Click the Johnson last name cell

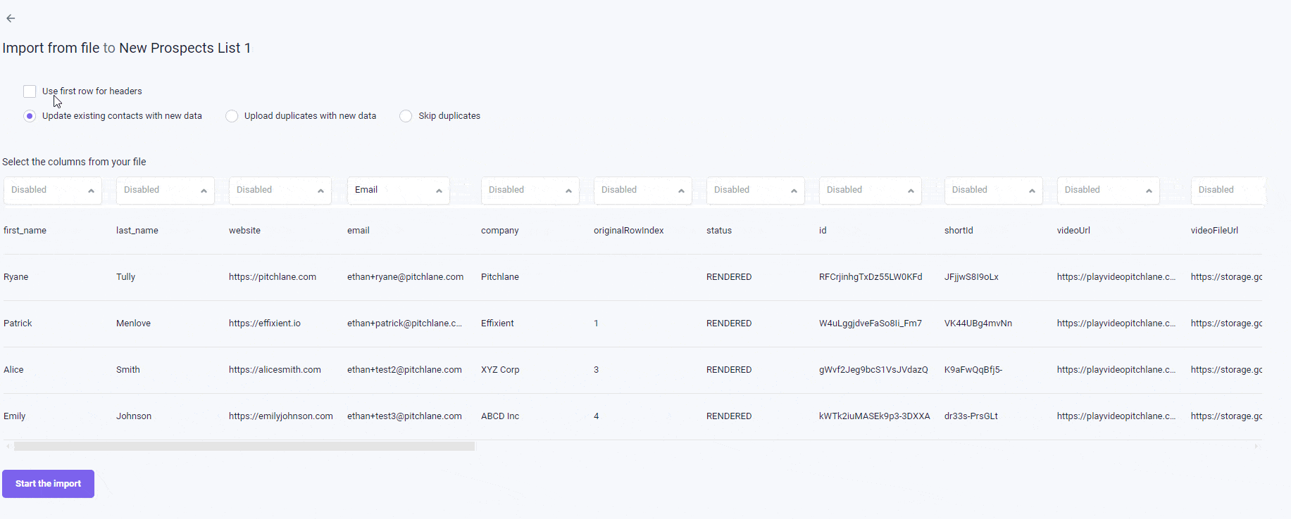(x=134, y=416)
